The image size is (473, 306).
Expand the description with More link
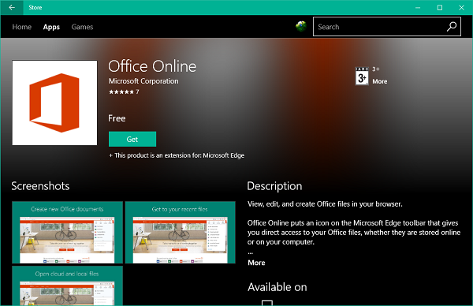click(256, 263)
